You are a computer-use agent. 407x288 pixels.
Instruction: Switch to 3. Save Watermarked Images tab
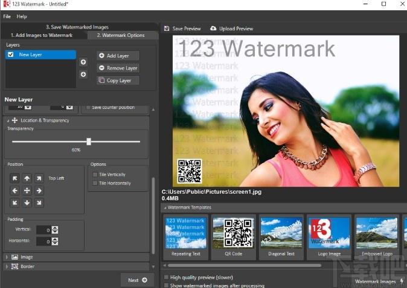coord(77,27)
